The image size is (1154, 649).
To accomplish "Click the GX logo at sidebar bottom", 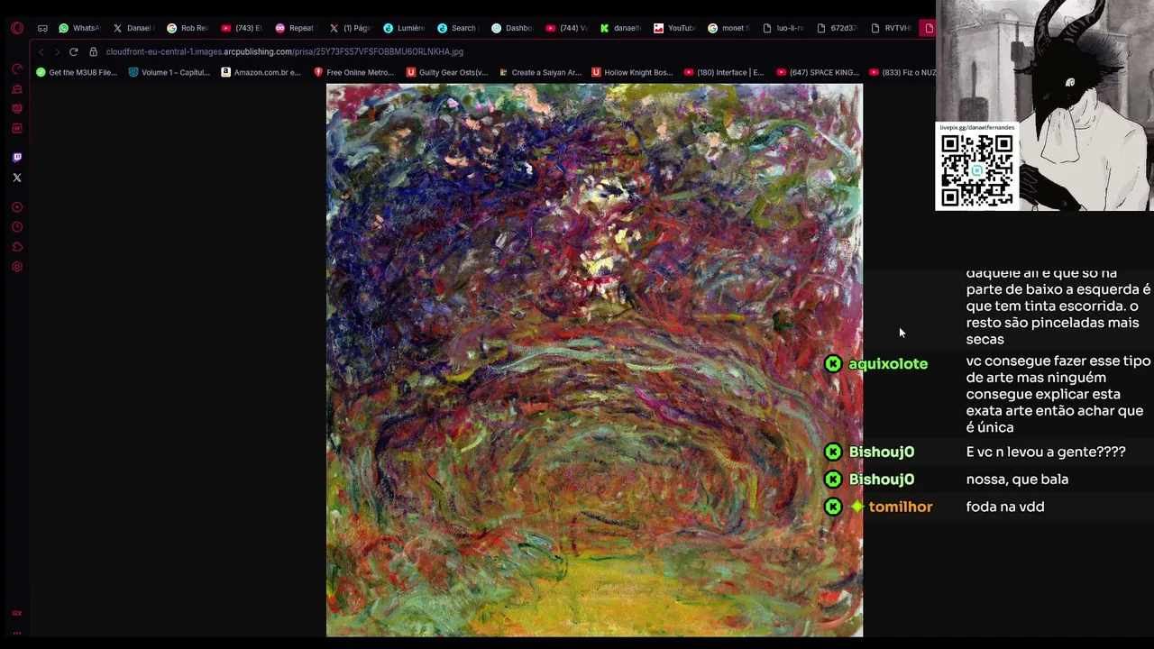I will (17, 613).
